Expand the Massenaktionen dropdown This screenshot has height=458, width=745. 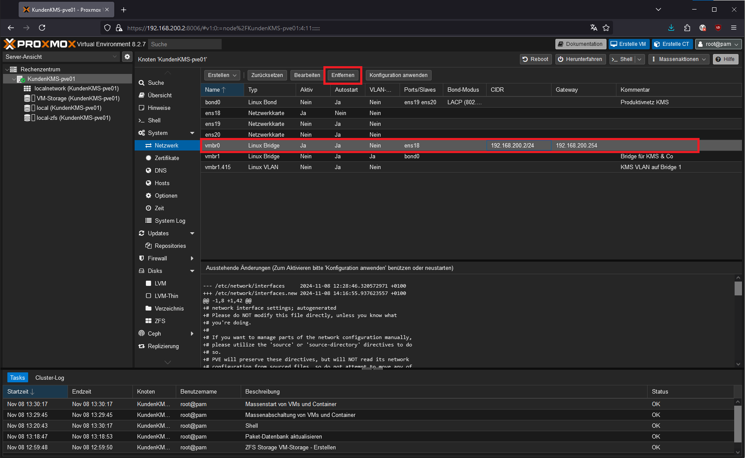pos(678,59)
